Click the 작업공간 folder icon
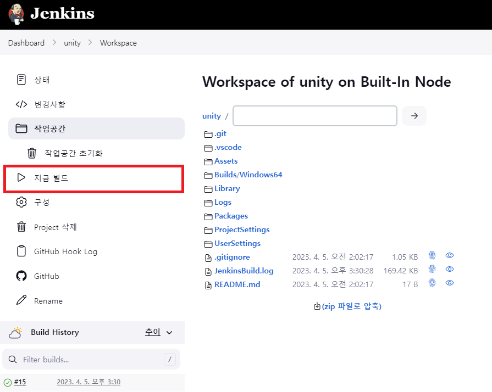Screen dimensions: 492x392 click(x=21, y=128)
